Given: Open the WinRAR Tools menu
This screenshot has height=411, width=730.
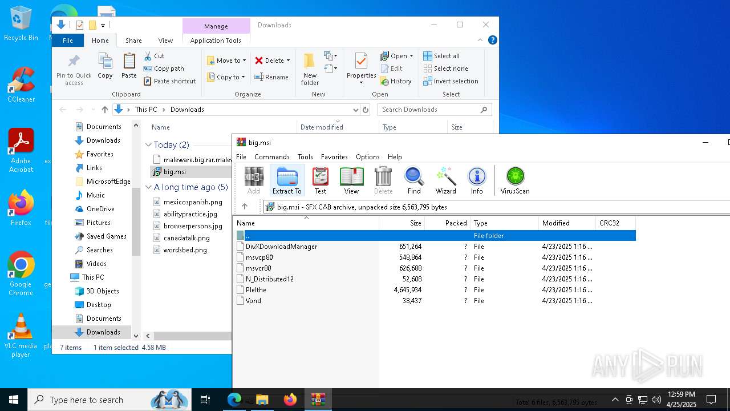Looking at the screenshot, I should pyautogui.click(x=305, y=156).
